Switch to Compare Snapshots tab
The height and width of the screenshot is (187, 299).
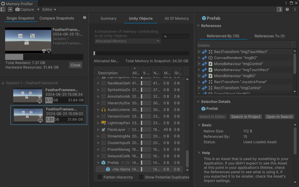[x=57, y=18]
